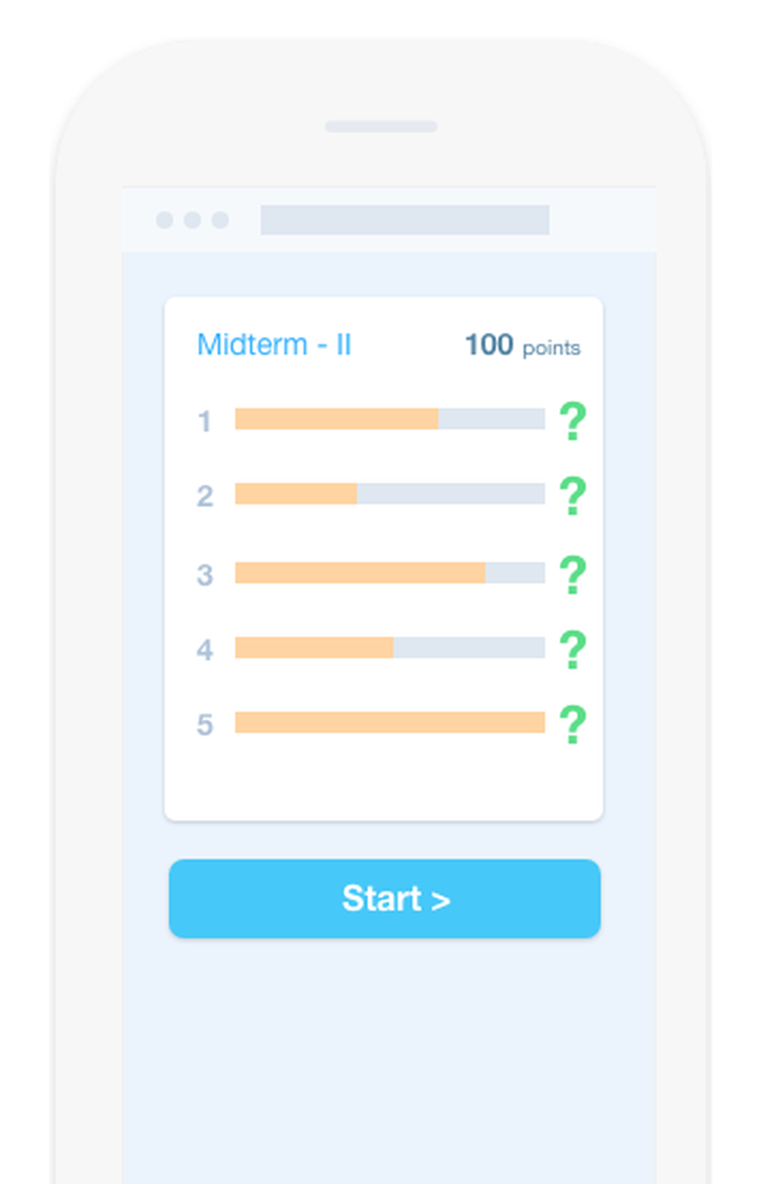Select question number 2 label
Viewport: 774px width, 1184px height.
204,495
